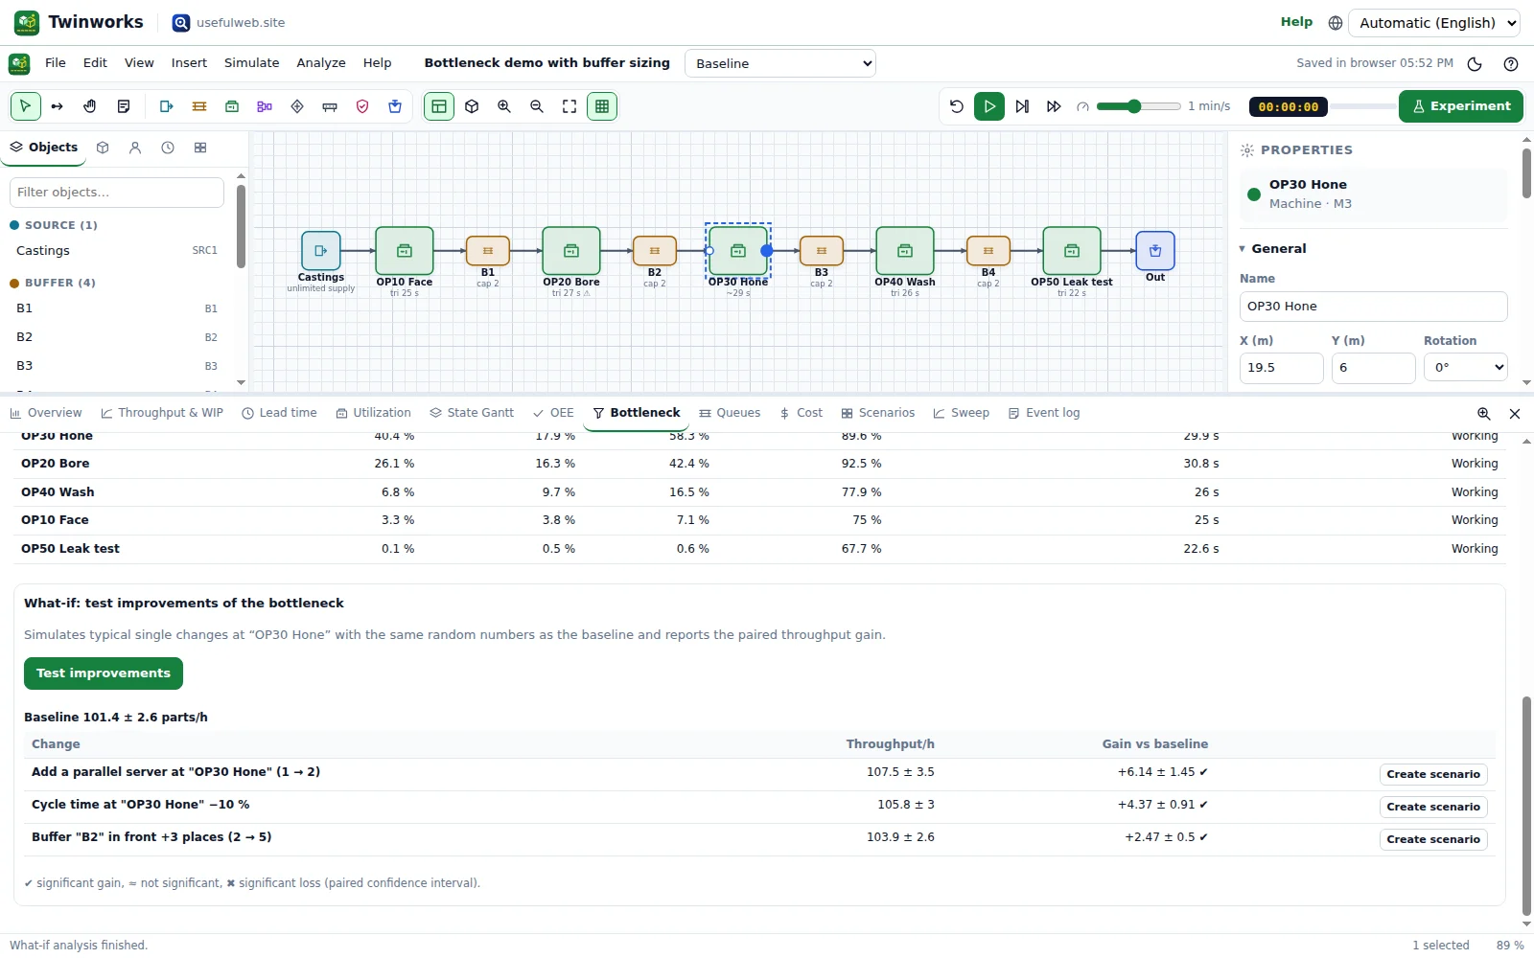
Task: Insert the red shield quality-check object
Action: [x=362, y=106]
